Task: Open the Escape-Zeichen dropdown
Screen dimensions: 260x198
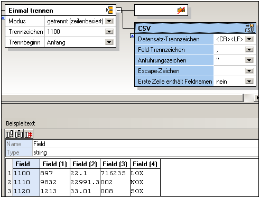Action: point(249,71)
